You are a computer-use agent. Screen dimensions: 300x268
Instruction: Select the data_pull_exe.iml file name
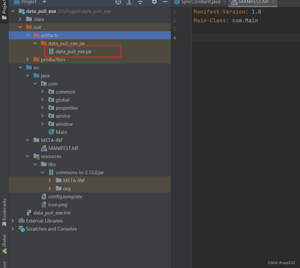point(52,213)
